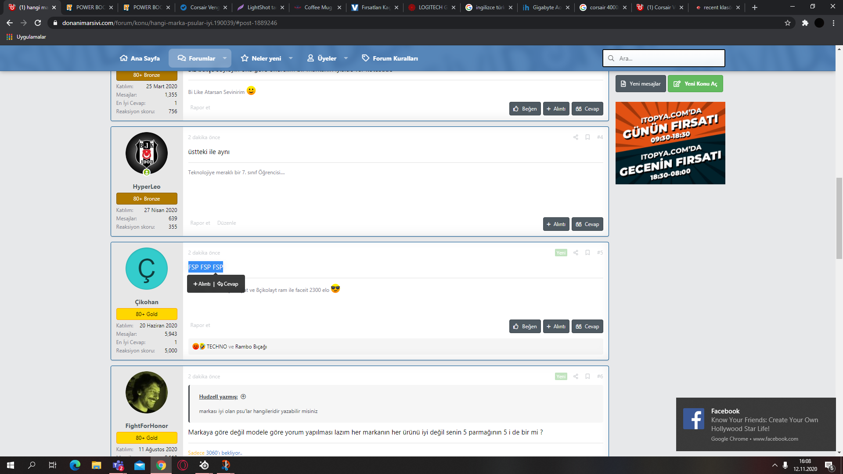Toggle bookmark on post #6
The image size is (843, 474).
pyautogui.click(x=587, y=377)
